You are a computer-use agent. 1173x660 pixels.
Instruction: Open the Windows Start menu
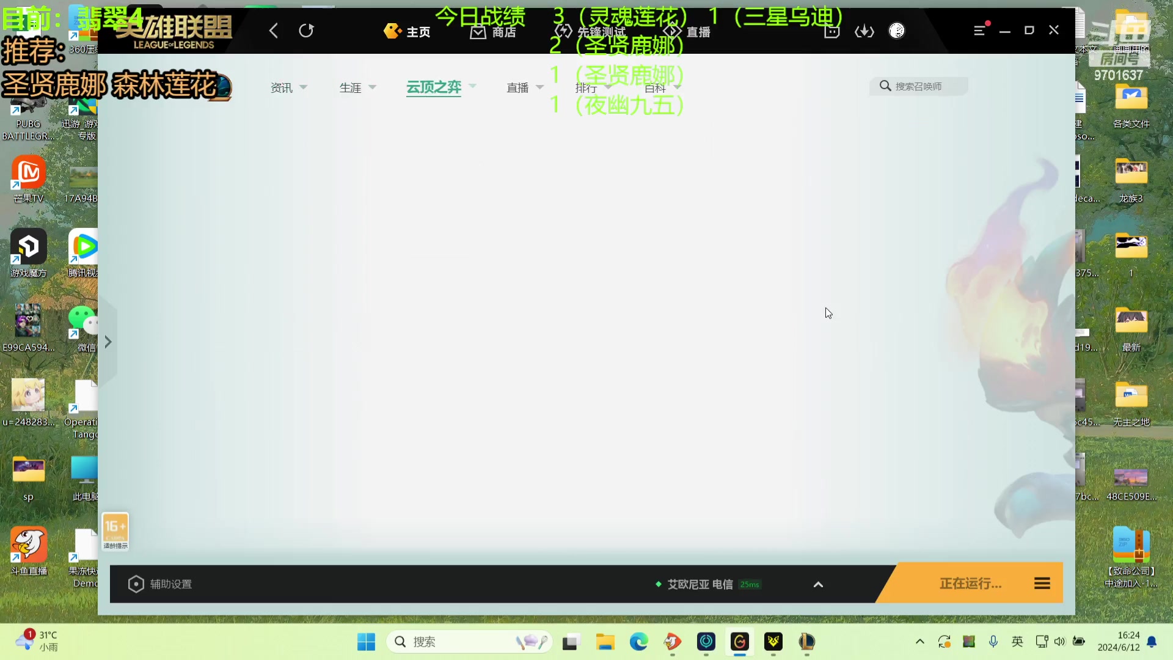click(366, 642)
